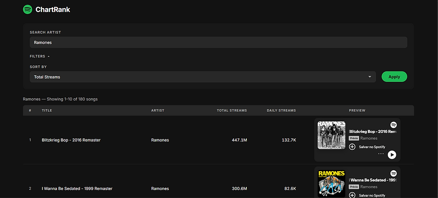Click Spotify logo in I Wanna Be Sedated preview

click(x=394, y=173)
